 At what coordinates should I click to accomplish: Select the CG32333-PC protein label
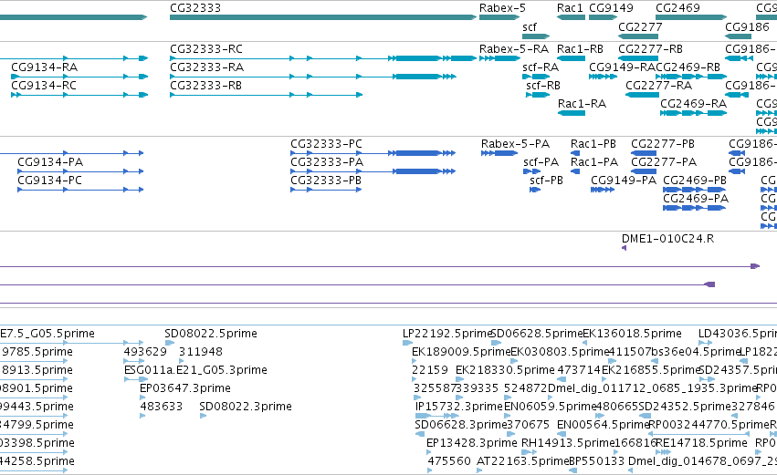tap(326, 144)
